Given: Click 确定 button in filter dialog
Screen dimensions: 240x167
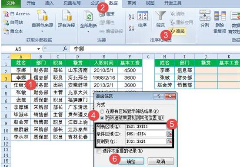Looking at the screenshot, I should click(131, 161).
